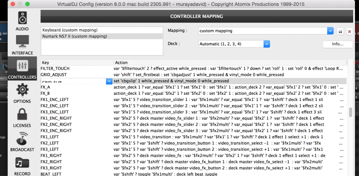Image resolution: width=359 pixels, height=176 pixels.
Task: Expand the Deck Automatic dropdown
Action: pos(267,44)
